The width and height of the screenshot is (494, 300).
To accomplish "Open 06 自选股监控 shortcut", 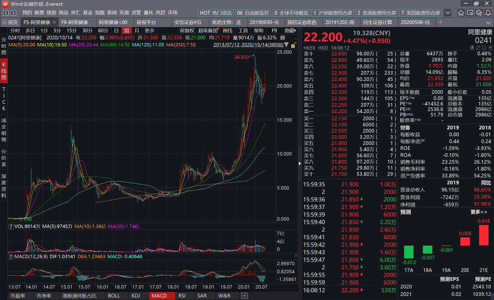I will click(253, 13).
